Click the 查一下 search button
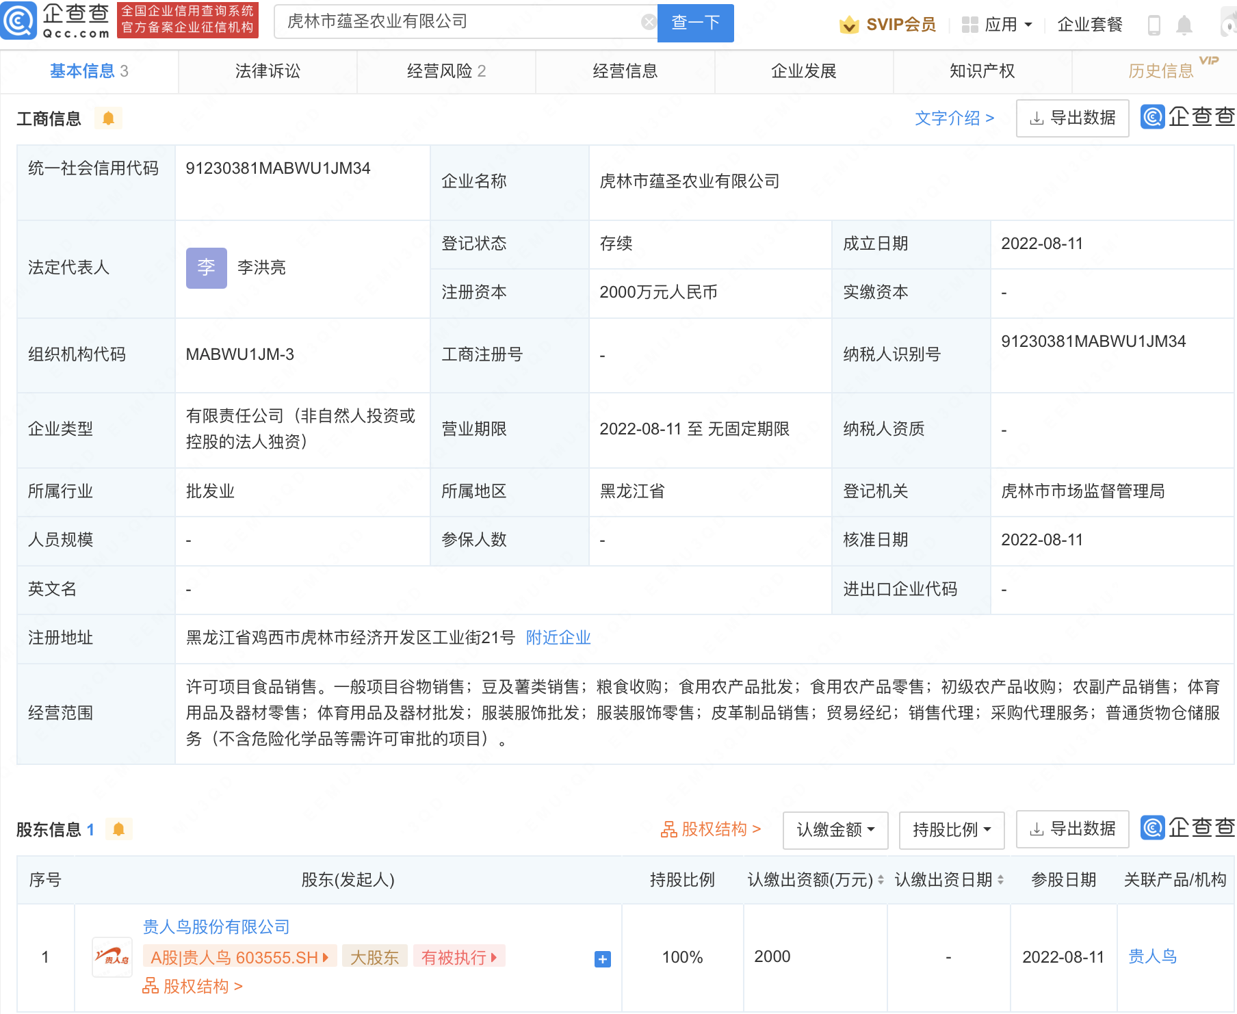This screenshot has height=1014, width=1237. [695, 23]
